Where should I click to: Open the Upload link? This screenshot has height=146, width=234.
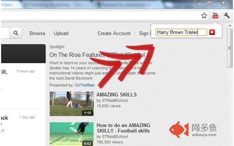[x=61, y=33]
